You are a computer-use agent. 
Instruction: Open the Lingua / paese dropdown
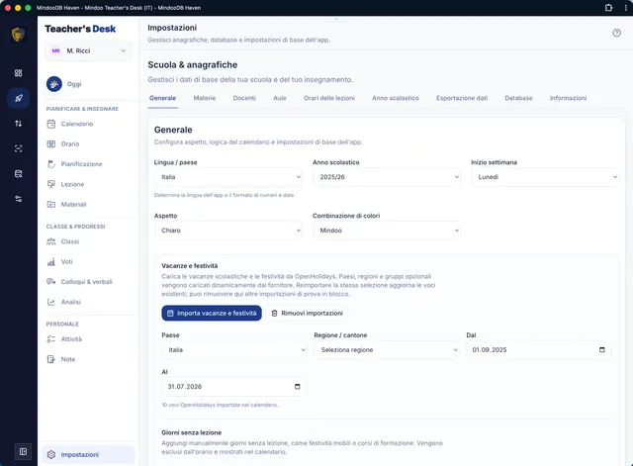(x=228, y=177)
